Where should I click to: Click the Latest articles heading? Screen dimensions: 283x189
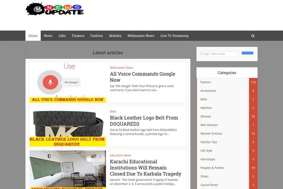click(x=108, y=52)
